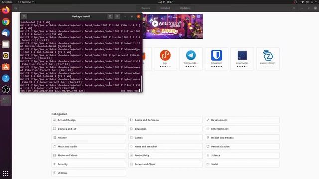Screen dimensions: 319x179
Task: Open Art and Design category
Action: [x=89, y=120]
